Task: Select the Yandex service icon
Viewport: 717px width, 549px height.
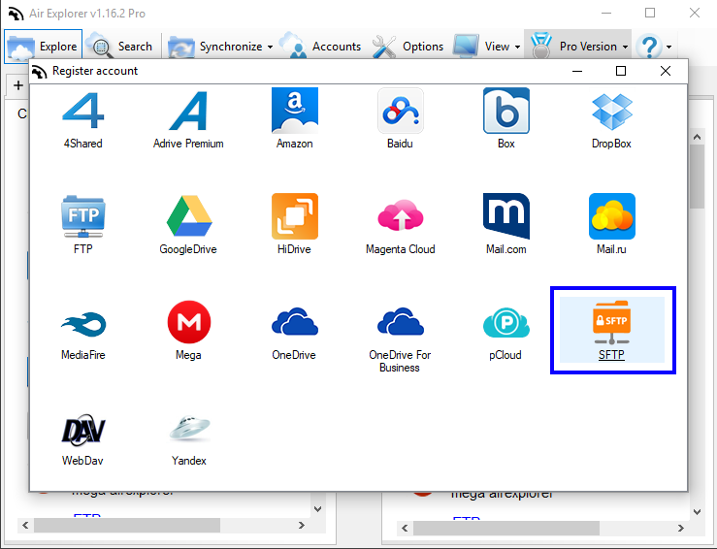Action: 189,428
